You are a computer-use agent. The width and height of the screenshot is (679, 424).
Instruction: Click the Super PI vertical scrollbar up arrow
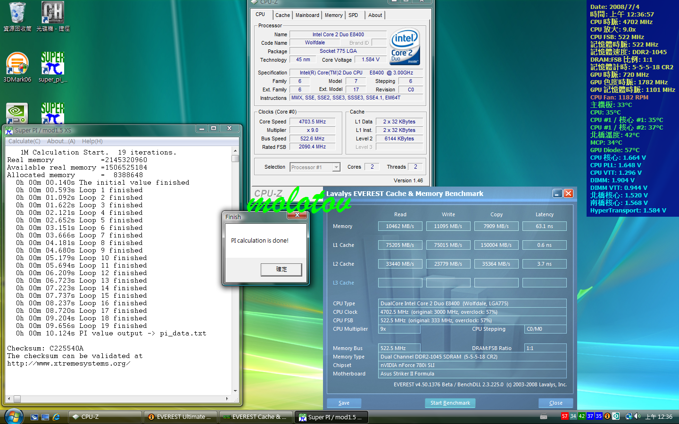[235, 151]
